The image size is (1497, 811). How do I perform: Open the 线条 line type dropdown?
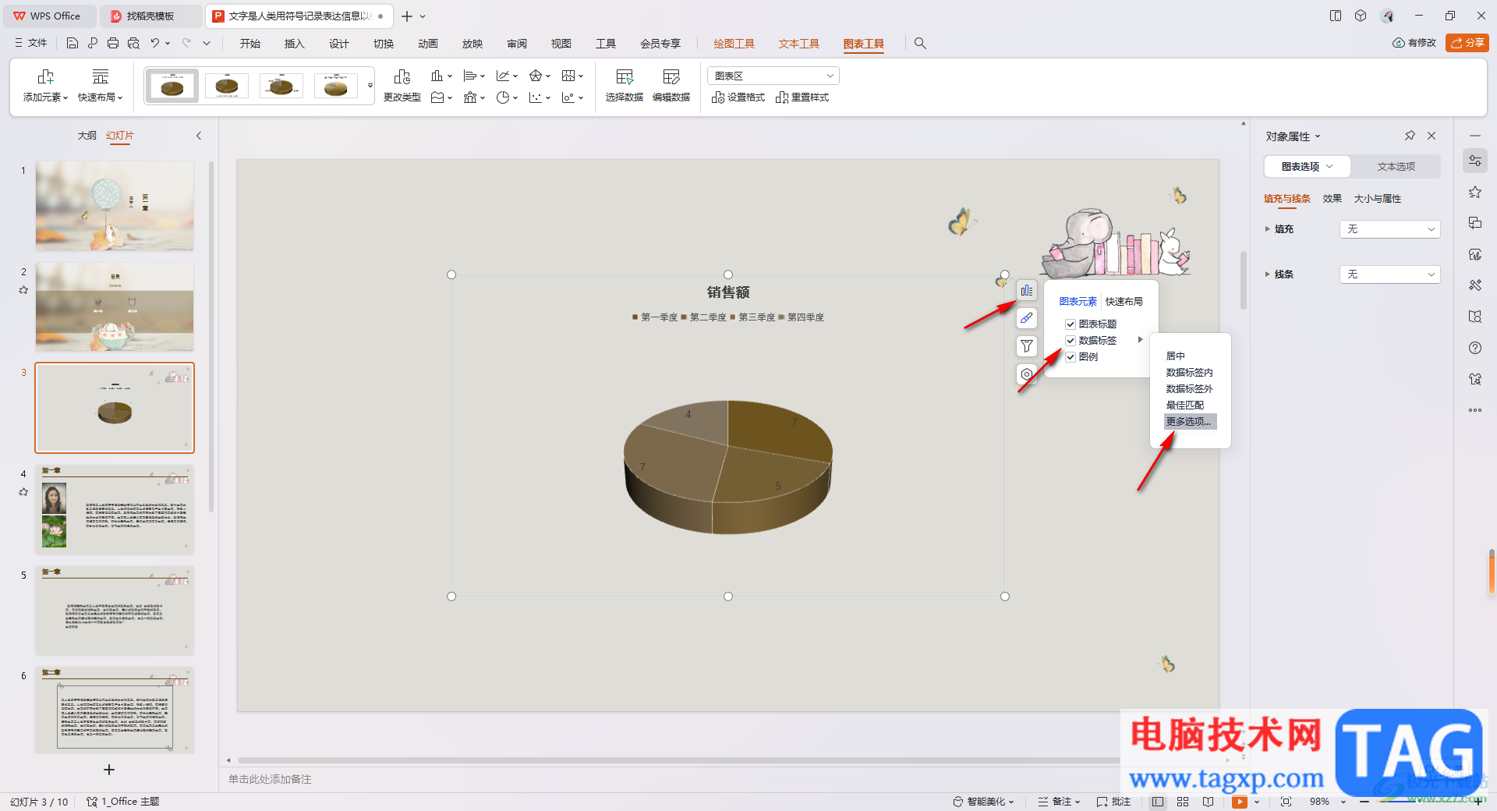coord(1389,274)
